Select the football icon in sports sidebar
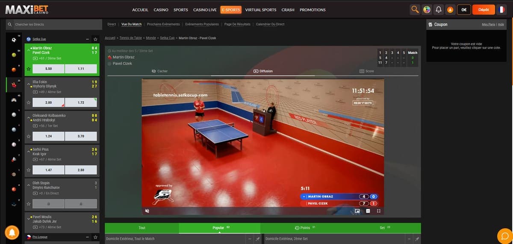Image resolution: width=513 pixels, height=244 pixels. click(14, 40)
